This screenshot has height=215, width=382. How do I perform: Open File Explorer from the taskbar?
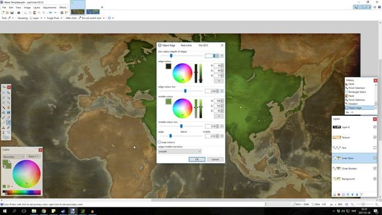[x=34, y=211]
